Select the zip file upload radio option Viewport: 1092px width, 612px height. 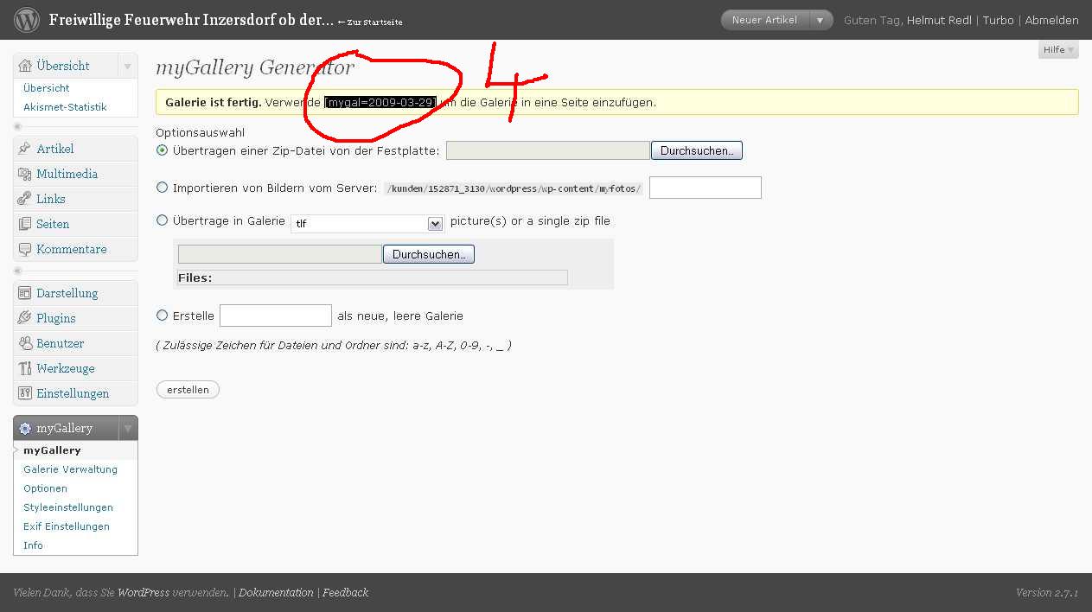tap(162, 150)
